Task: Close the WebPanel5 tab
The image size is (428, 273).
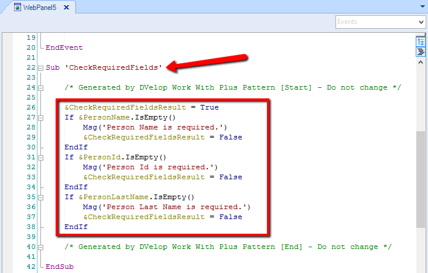Action: click(66, 8)
